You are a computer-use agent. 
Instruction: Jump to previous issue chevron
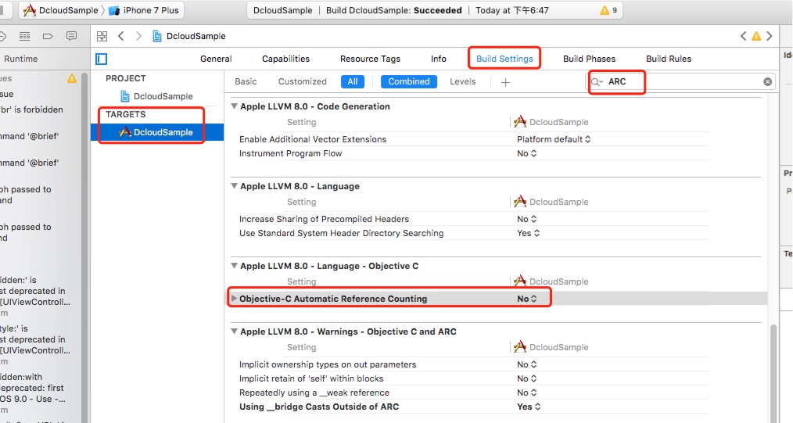(743, 36)
